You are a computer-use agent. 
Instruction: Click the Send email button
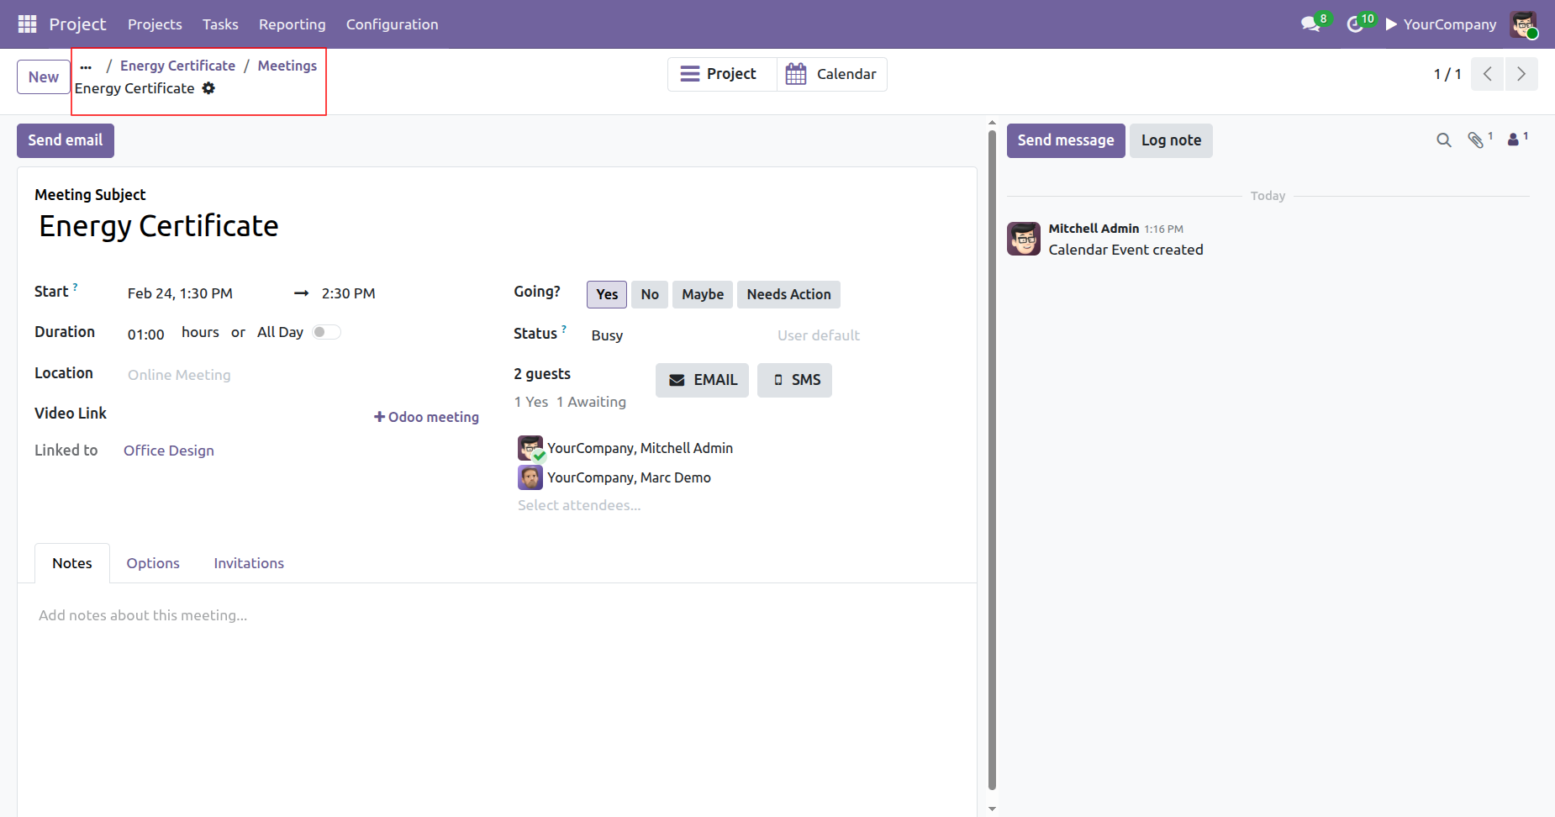click(x=66, y=140)
